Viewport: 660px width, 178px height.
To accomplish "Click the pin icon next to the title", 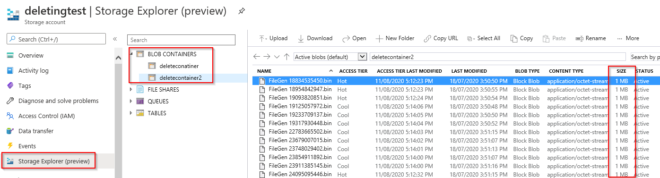I will coord(242,10).
